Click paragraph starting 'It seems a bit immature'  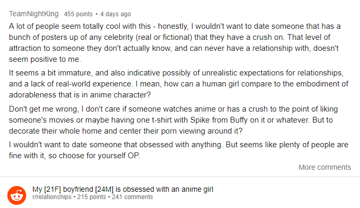(178, 84)
